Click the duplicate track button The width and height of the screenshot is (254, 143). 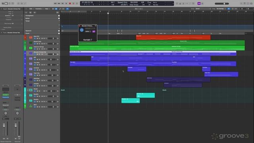click(30, 12)
